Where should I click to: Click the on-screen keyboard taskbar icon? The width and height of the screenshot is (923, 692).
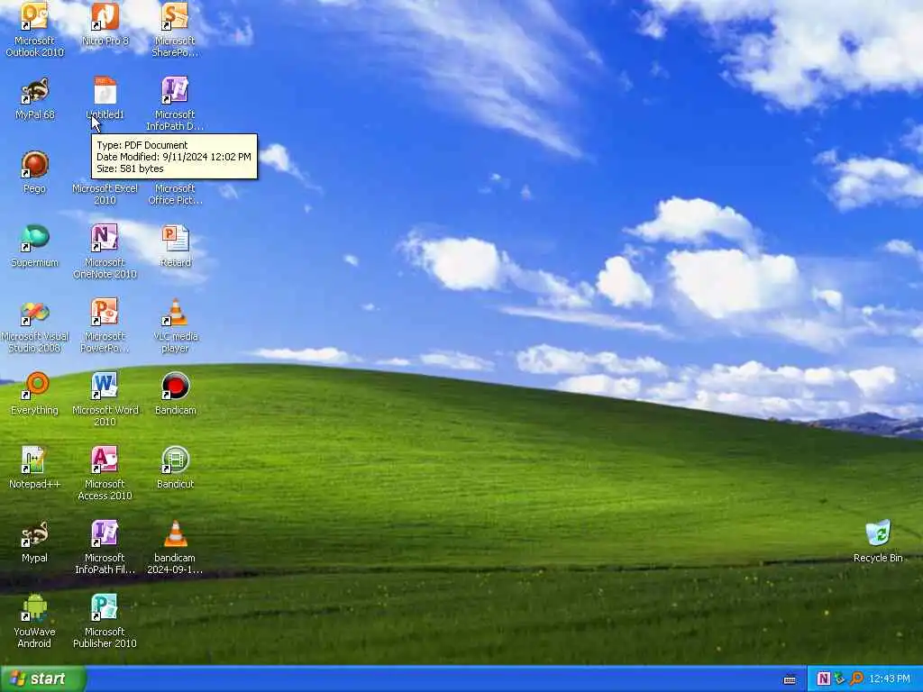pyautogui.click(x=790, y=679)
